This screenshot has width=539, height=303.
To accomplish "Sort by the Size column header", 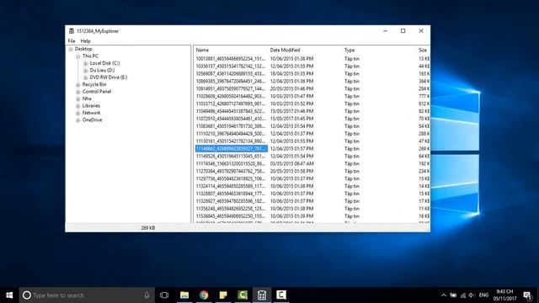I will [423, 50].
